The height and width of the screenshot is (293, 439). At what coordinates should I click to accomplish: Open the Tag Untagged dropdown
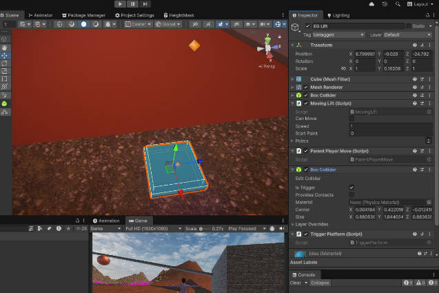coord(338,35)
